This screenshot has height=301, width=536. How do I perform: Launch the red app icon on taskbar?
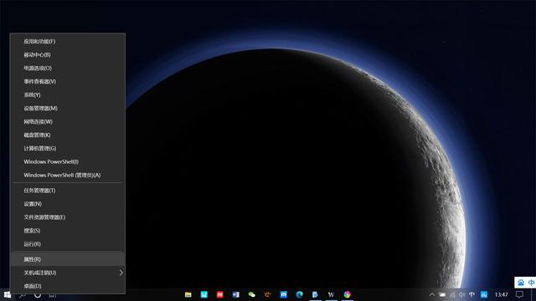point(219,294)
